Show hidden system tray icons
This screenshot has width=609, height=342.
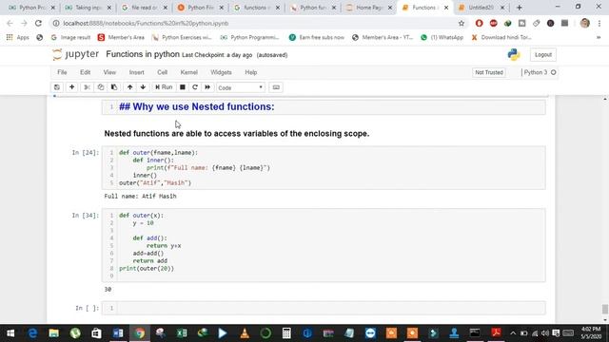[513, 333]
